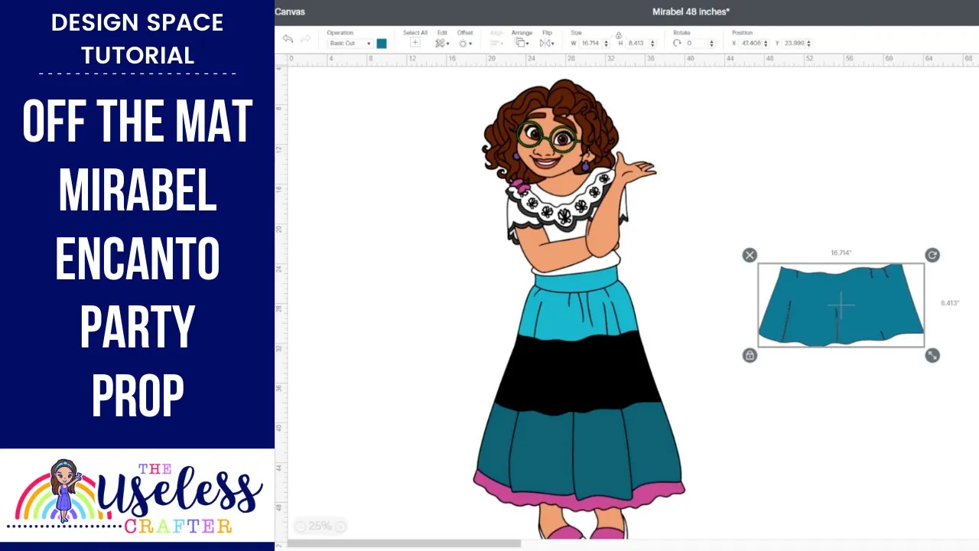The width and height of the screenshot is (979, 551).
Task: Click the zoom out minus button
Action: (300, 526)
